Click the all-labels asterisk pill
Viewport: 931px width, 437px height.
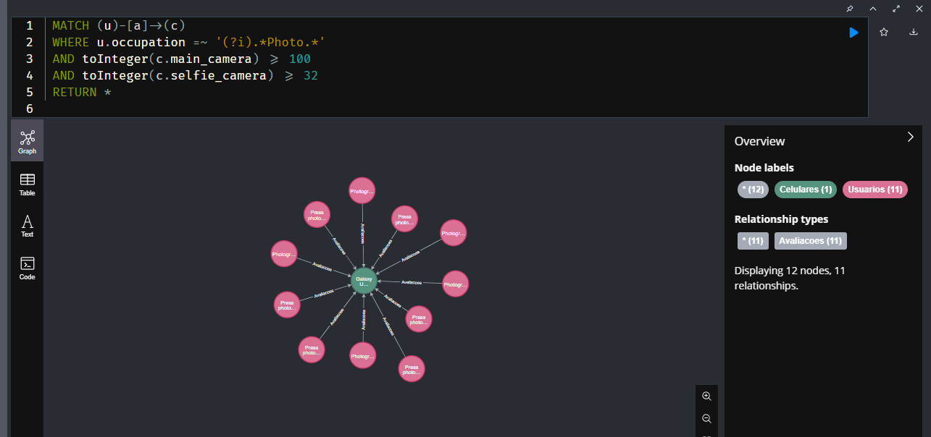pos(752,188)
